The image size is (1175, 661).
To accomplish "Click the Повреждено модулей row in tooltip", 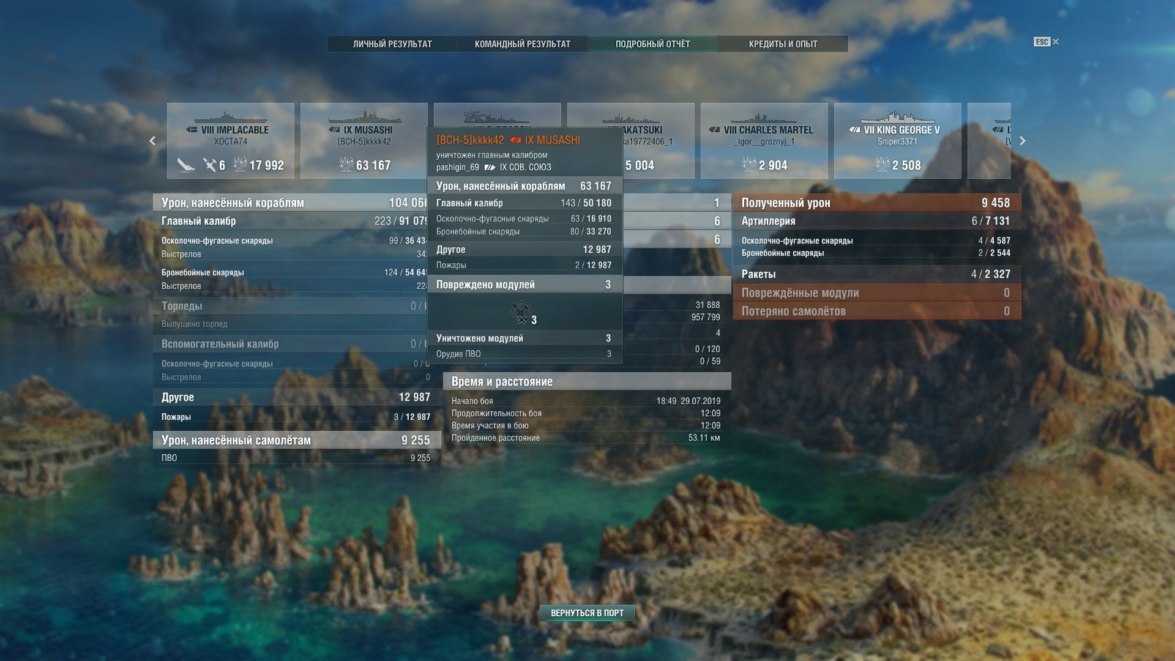I will [524, 285].
